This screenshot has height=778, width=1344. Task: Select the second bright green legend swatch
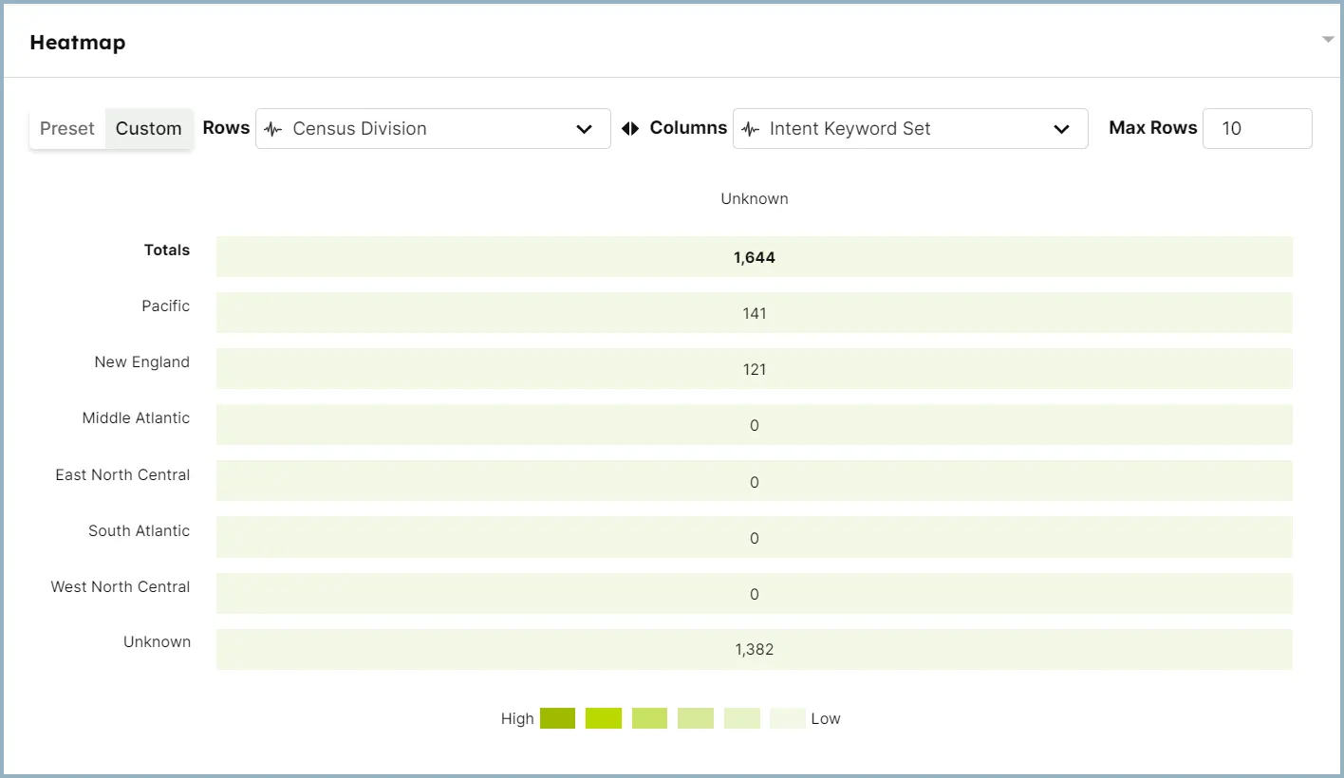click(x=603, y=718)
